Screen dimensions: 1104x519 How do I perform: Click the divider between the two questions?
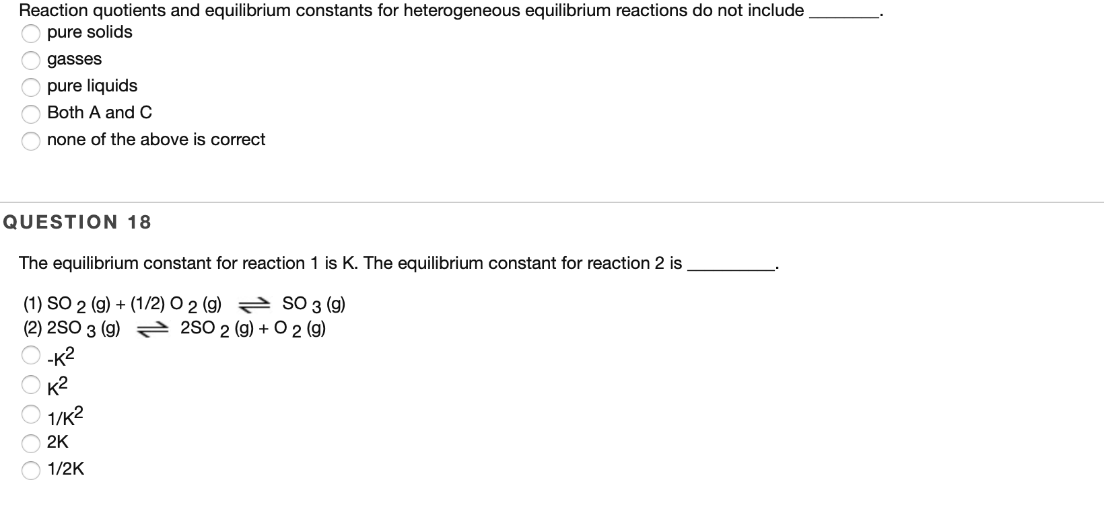coord(552,200)
